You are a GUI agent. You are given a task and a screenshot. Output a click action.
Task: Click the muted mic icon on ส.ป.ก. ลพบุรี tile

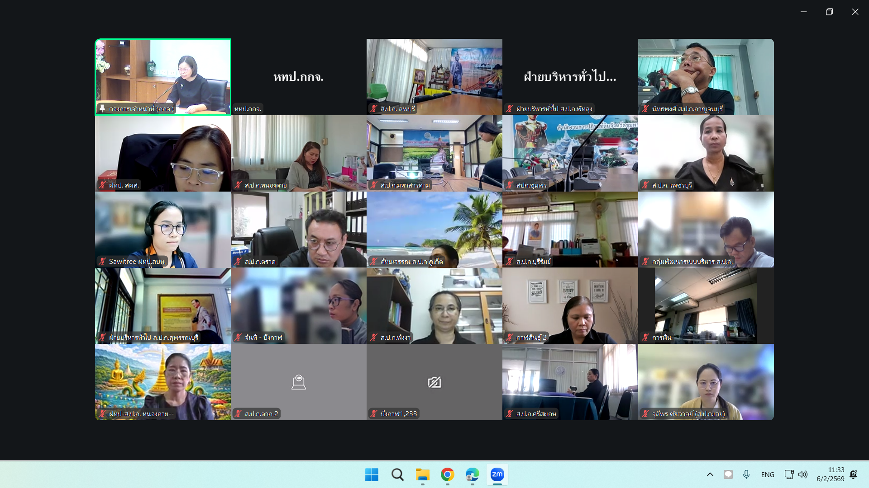374,108
